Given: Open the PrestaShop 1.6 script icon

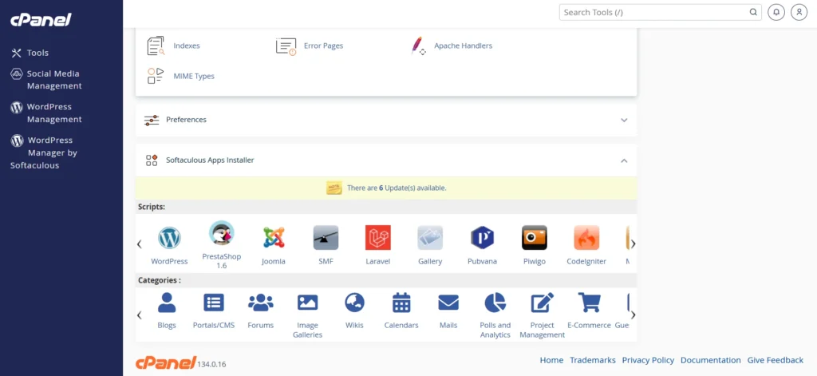Looking at the screenshot, I should (222, 233).
